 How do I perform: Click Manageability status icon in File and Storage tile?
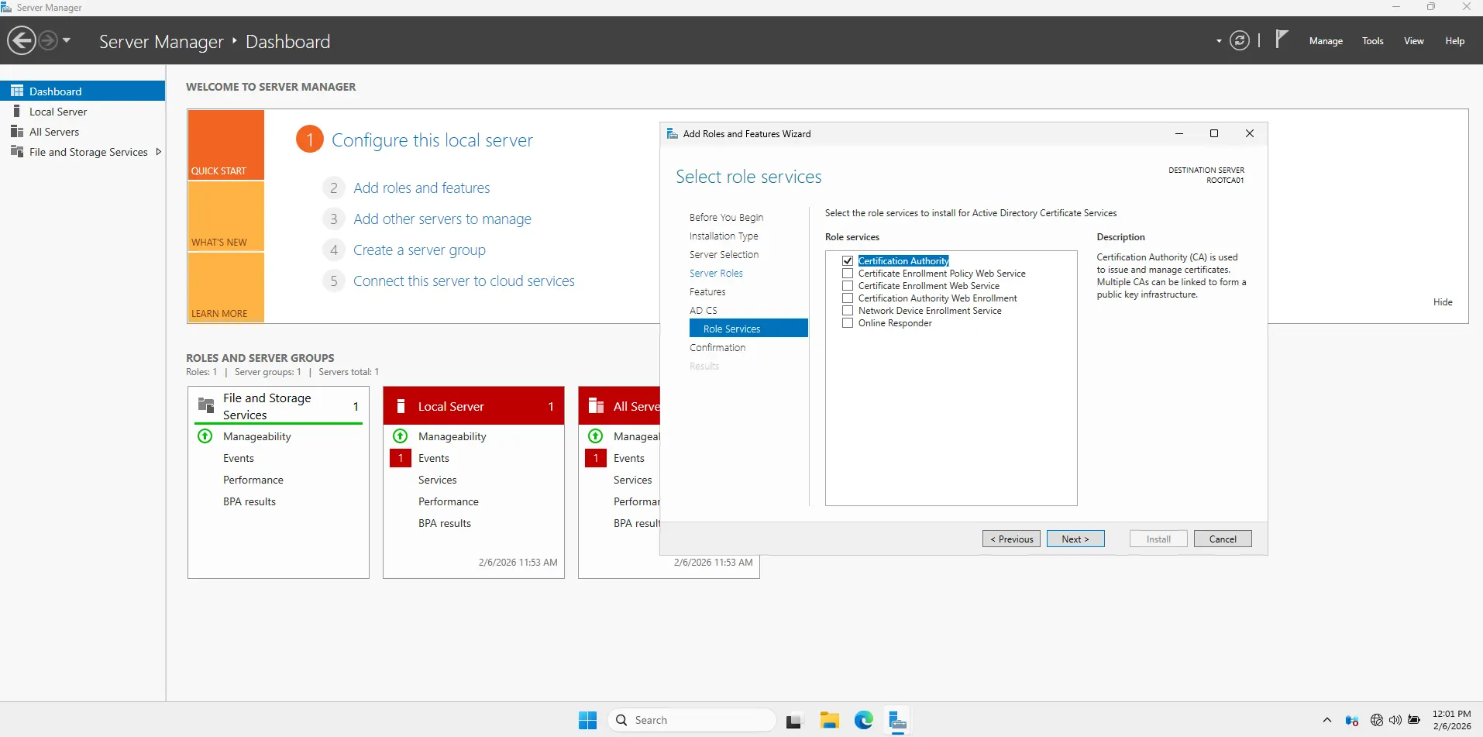[205, 436]
